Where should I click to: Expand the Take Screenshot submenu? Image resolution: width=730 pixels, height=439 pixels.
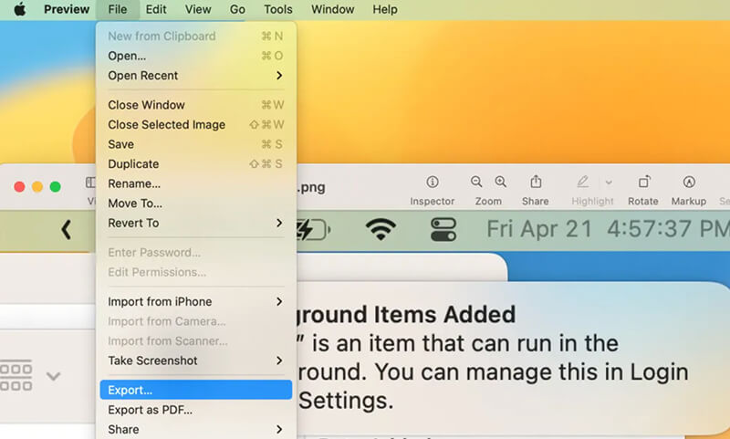coord(196,361)
